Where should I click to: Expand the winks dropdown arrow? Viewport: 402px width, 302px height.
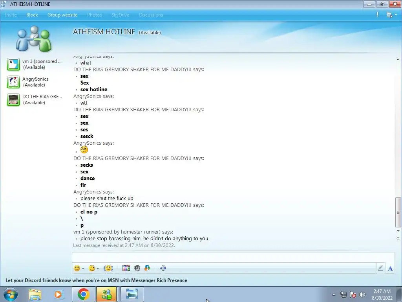98,268
